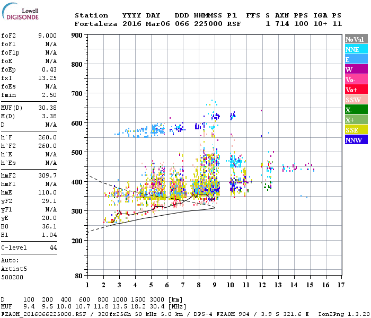Click the M(D) value 3.38
Viewport: 371px width, 318px height.
[x=49, y=116]
